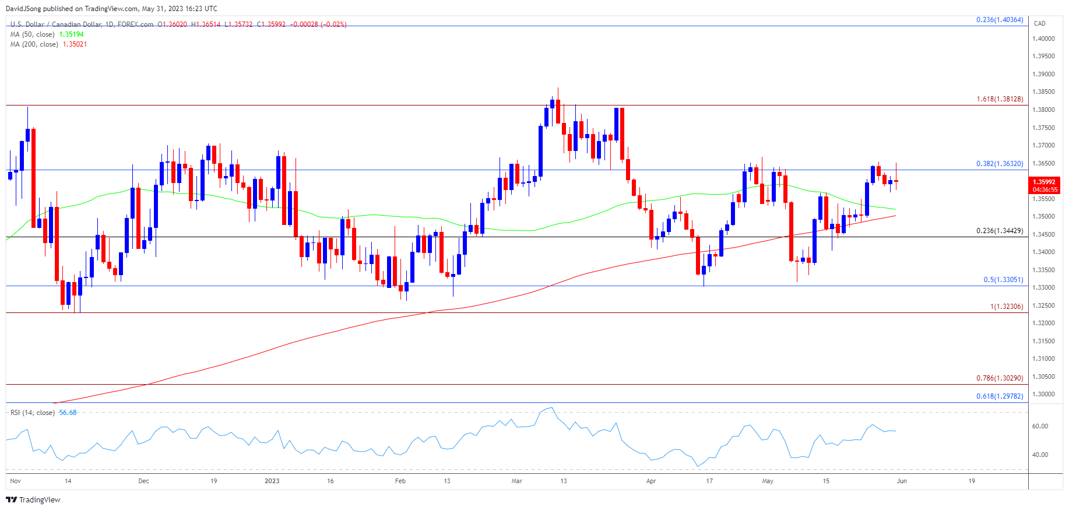This screenshot has height=510, width=1069.
Task: Select the MA (200, close) indicator label
Action: (34, 44)
